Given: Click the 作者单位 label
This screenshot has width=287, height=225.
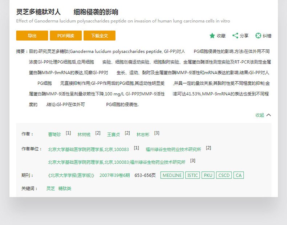Looking at the screenshot, I should tap(32, 149).
